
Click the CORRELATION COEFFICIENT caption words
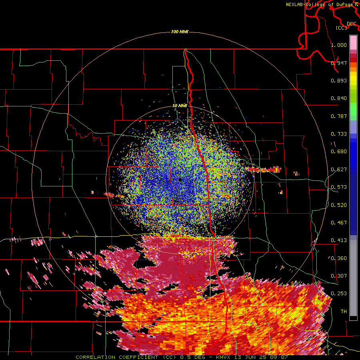(x=116, y=357)
